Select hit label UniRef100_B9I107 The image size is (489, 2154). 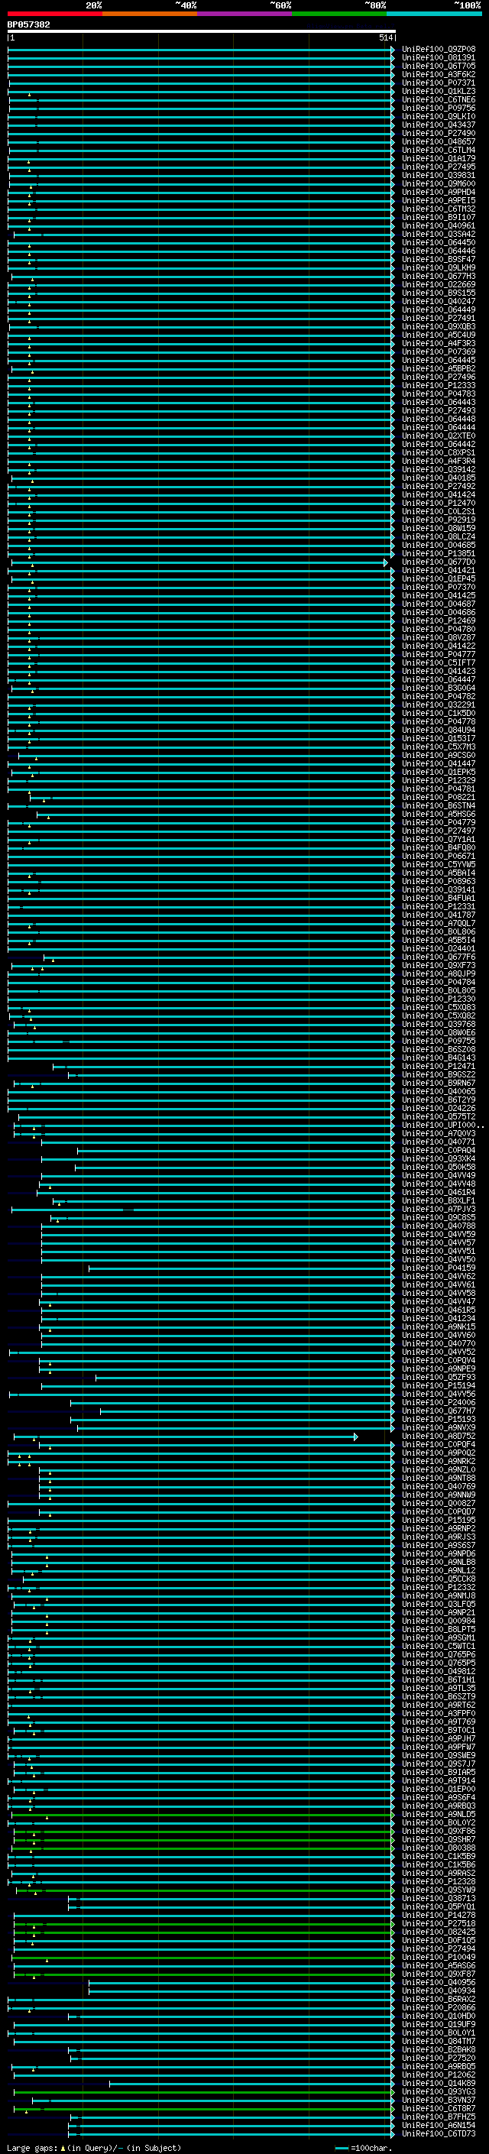point(439,218)
